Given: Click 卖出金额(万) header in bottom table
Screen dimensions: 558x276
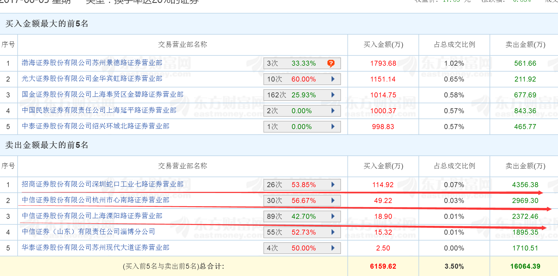Looking at the screenshot, I should pos(525,166).
